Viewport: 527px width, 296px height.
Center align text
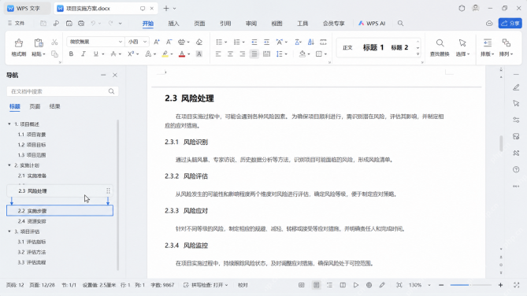click(x=230, y=54)
